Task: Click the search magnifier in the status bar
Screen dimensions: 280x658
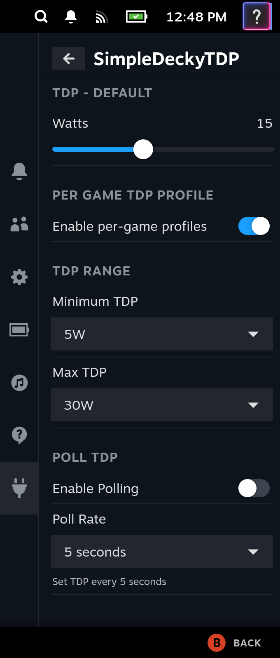Action: coord(41,16)
